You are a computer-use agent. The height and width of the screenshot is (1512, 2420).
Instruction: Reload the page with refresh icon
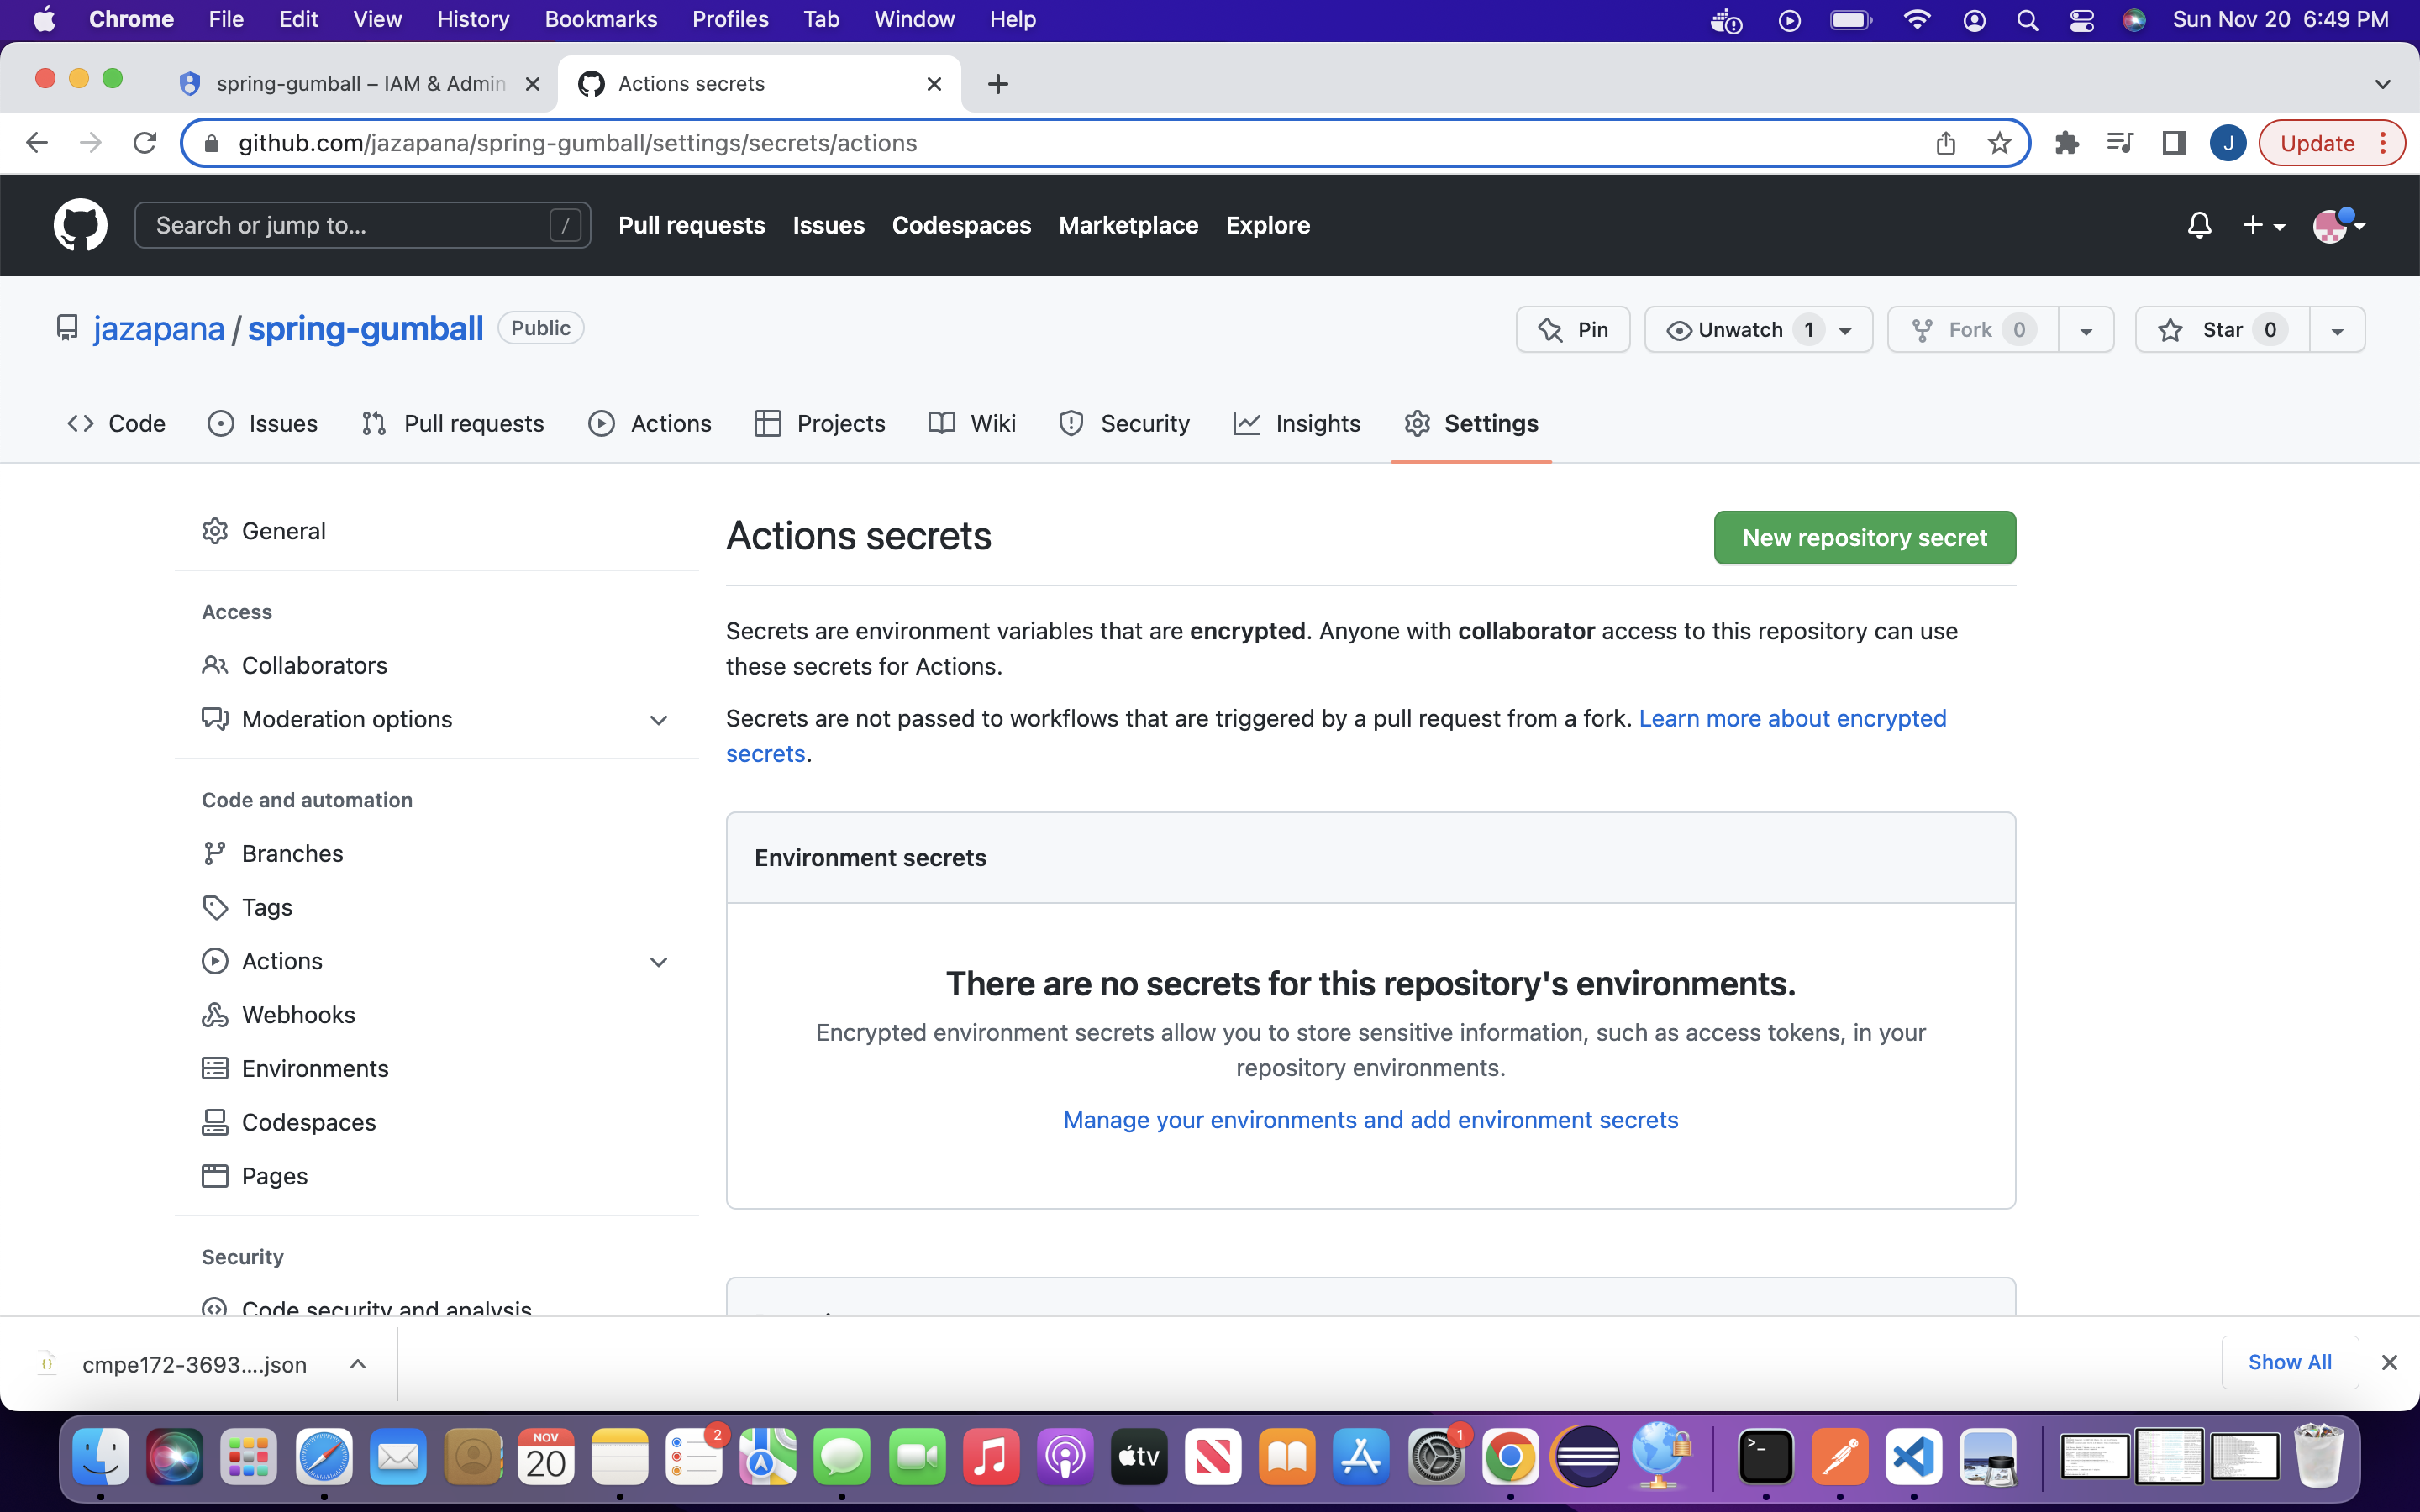pyautogui.click(x=145, y=143)
